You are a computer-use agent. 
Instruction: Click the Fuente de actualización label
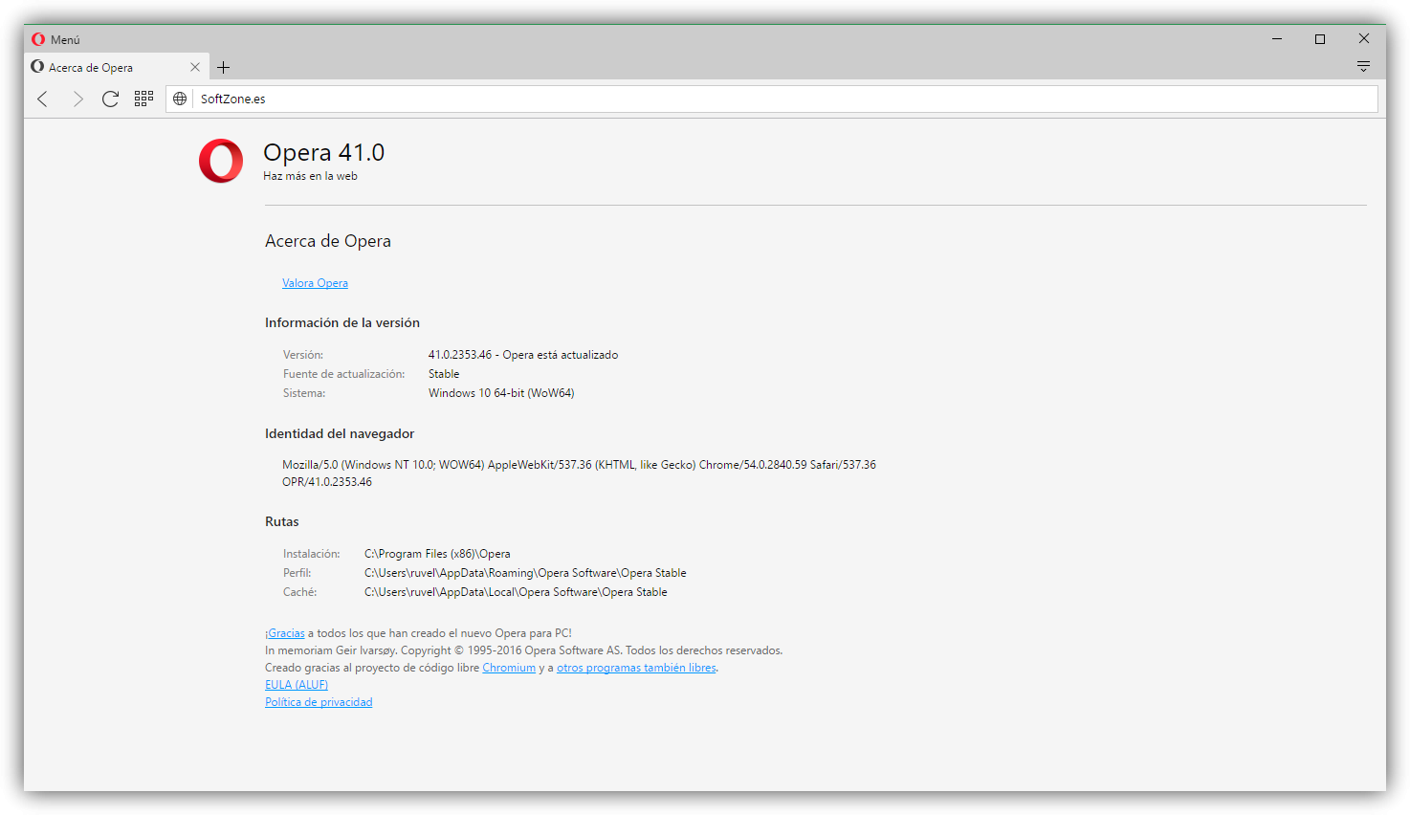[x=343, y=374]
